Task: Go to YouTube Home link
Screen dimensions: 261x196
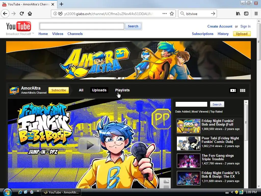Action: click(x=43, y=34)
